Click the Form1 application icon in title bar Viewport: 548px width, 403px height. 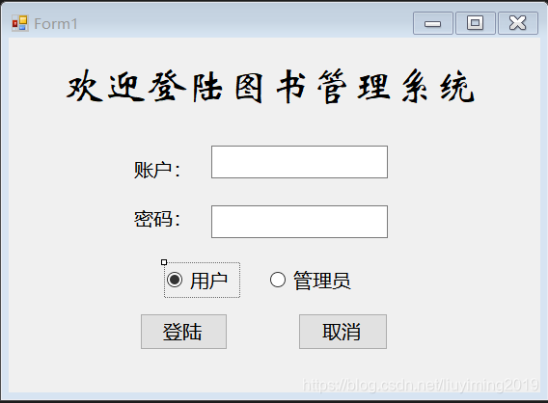tap(19, 23)
